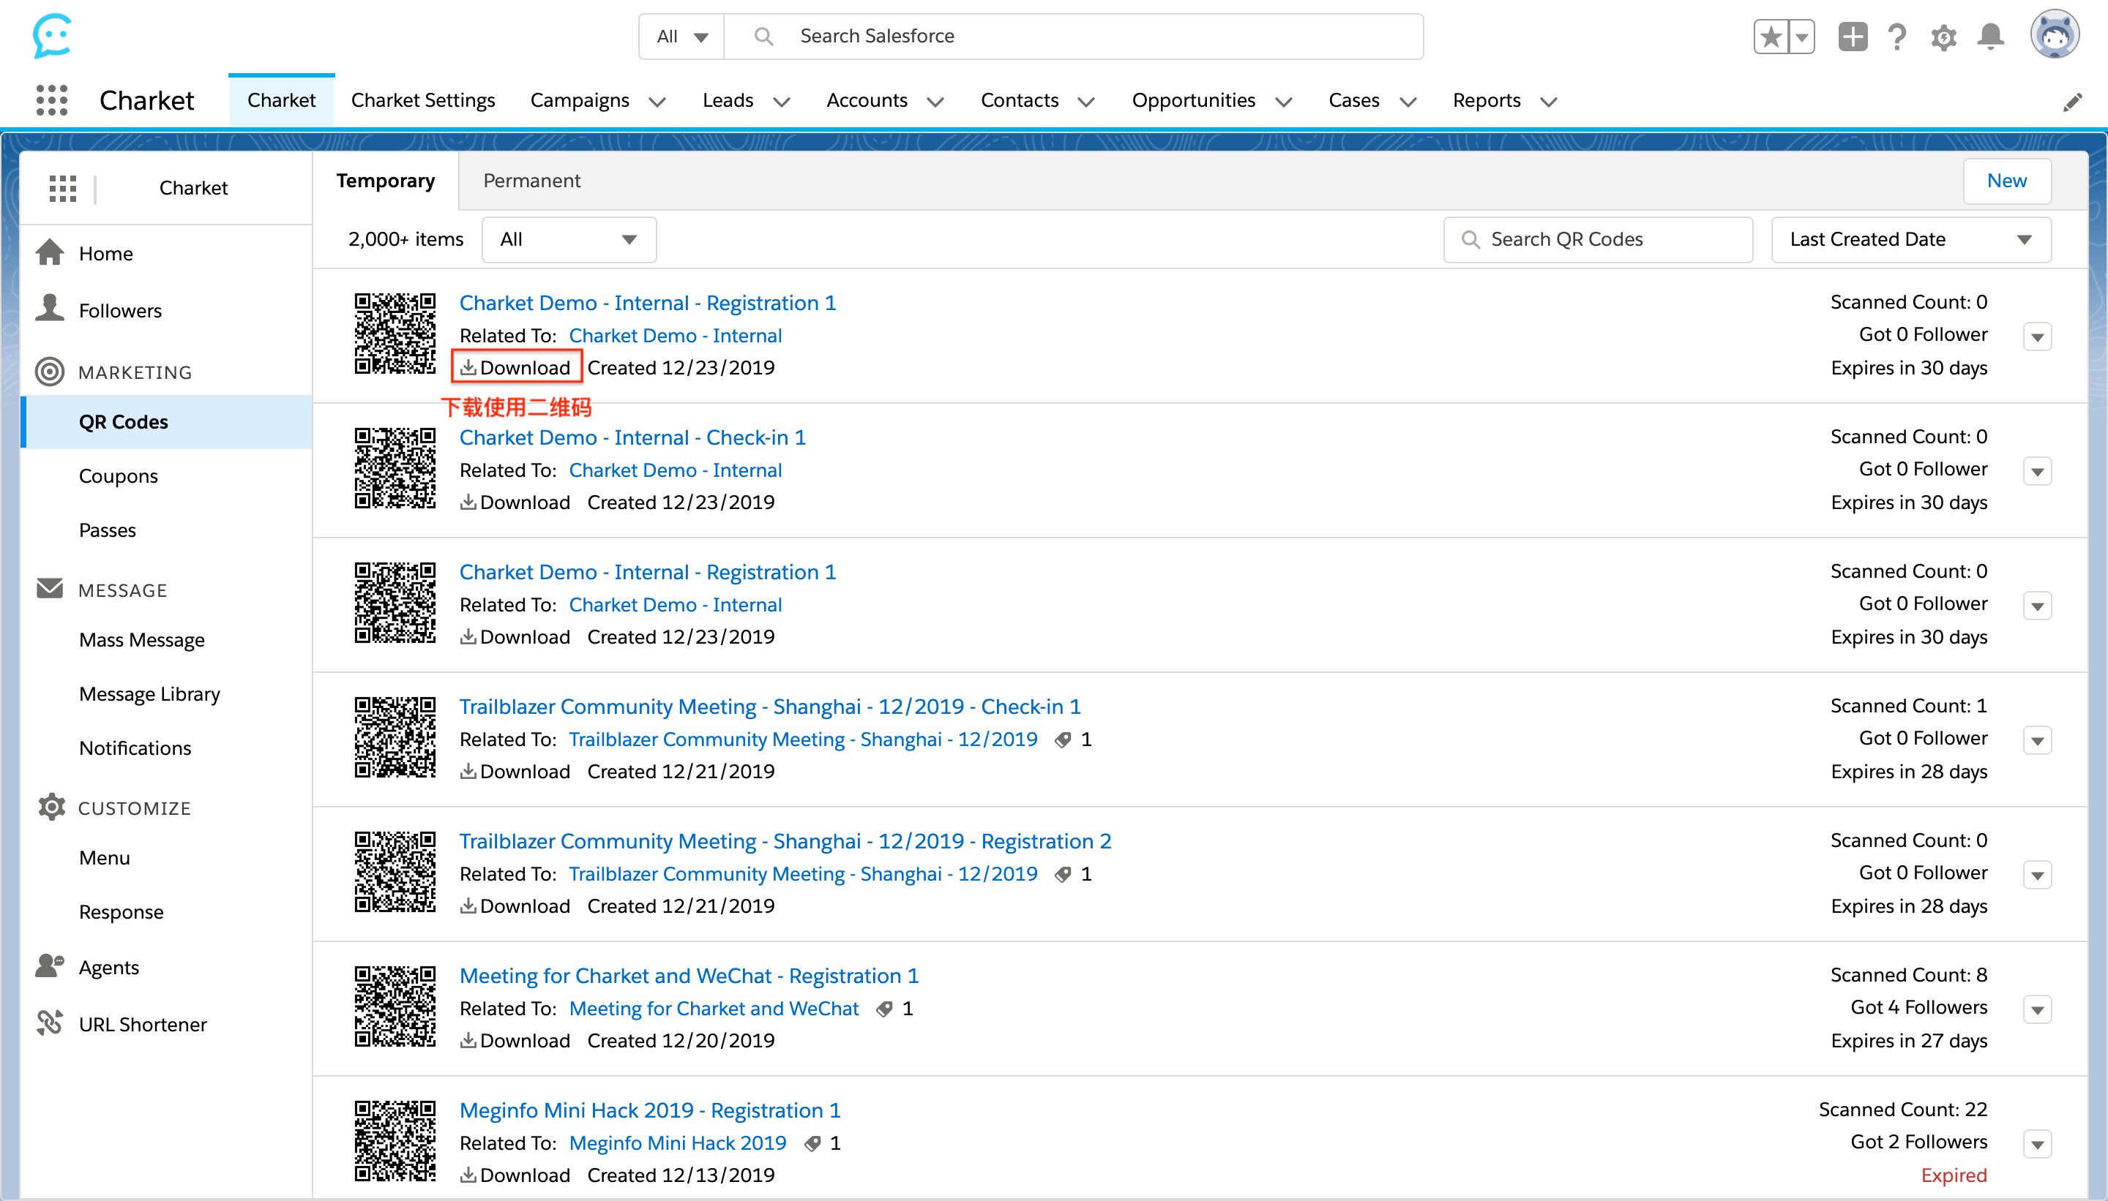Image resolution: width=2108 pixels, height=1201 pixels.
Task: Go to Coupons in the sidebar
Action: [x=118, y=476]
